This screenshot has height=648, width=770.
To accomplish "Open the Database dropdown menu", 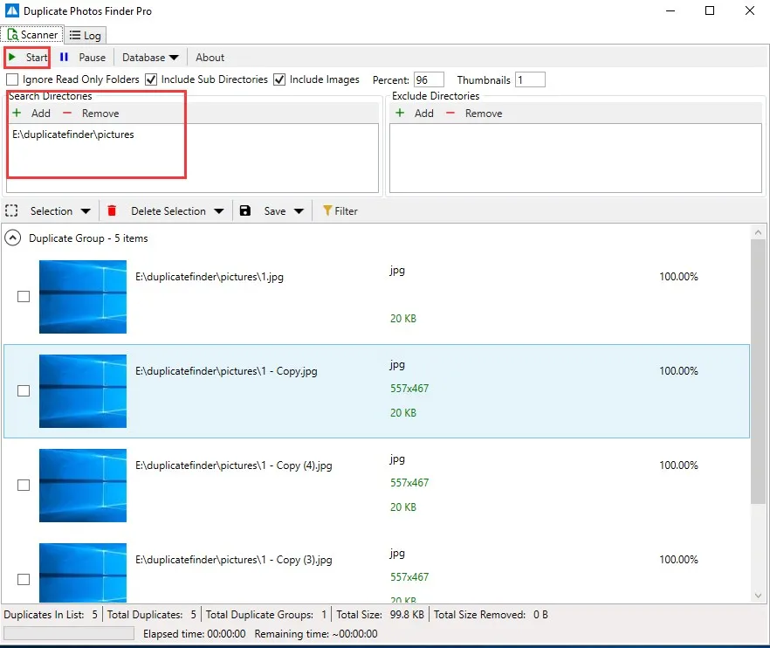I will [150, 58].
